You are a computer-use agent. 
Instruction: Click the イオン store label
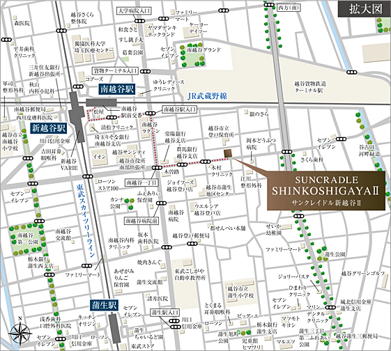[x=100, y=157]
